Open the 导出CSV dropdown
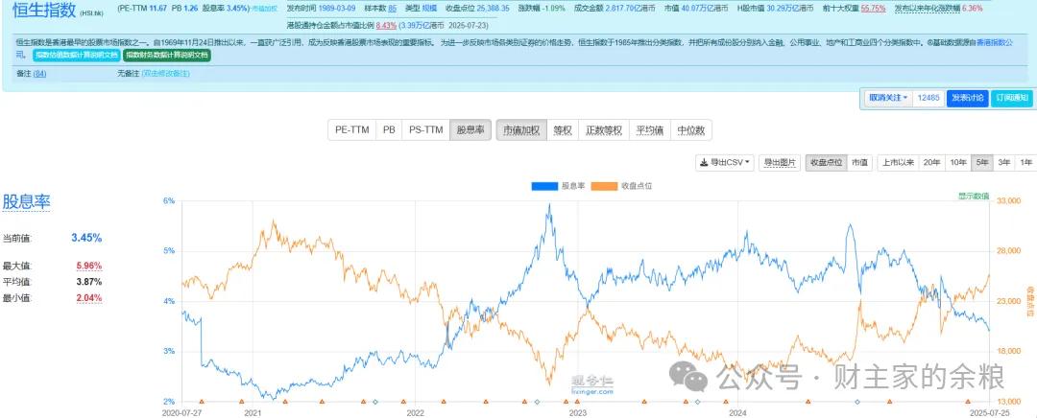Image resolution: width=1037 pixels, height=418 pixels. tap(725, 162)
